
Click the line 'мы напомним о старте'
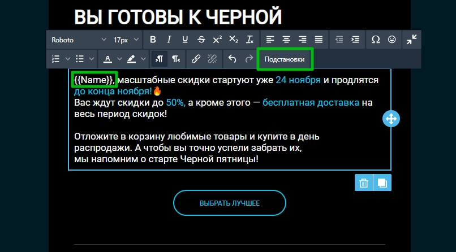[166, 159]
